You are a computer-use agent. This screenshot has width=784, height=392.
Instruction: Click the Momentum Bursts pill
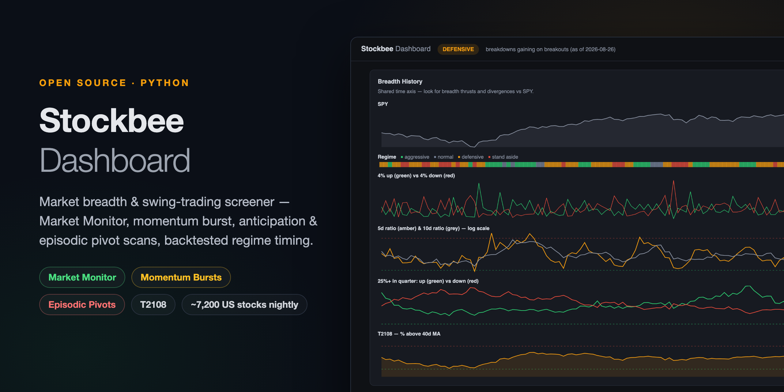pyautogui.click(x=181, y=277)
